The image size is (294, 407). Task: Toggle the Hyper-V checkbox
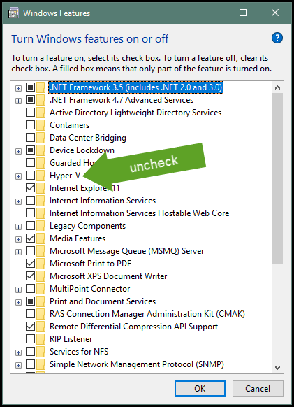[30, 176]
